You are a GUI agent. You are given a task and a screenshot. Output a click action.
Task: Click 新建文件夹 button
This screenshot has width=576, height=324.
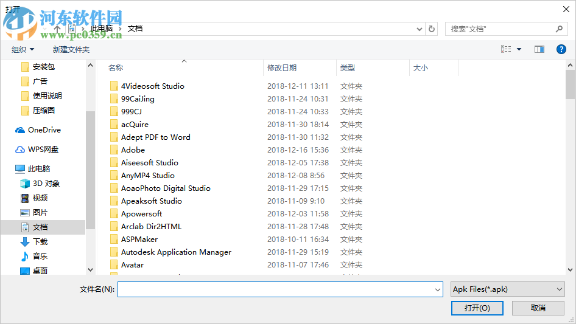[71, 49]
